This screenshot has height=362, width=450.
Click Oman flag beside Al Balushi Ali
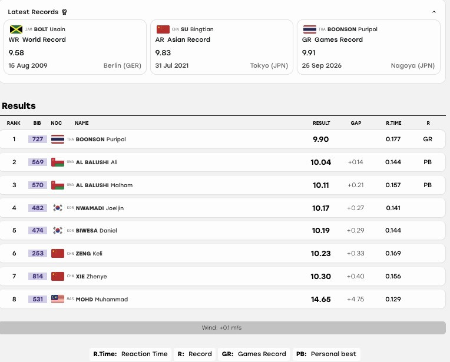[x=58, y=162]
